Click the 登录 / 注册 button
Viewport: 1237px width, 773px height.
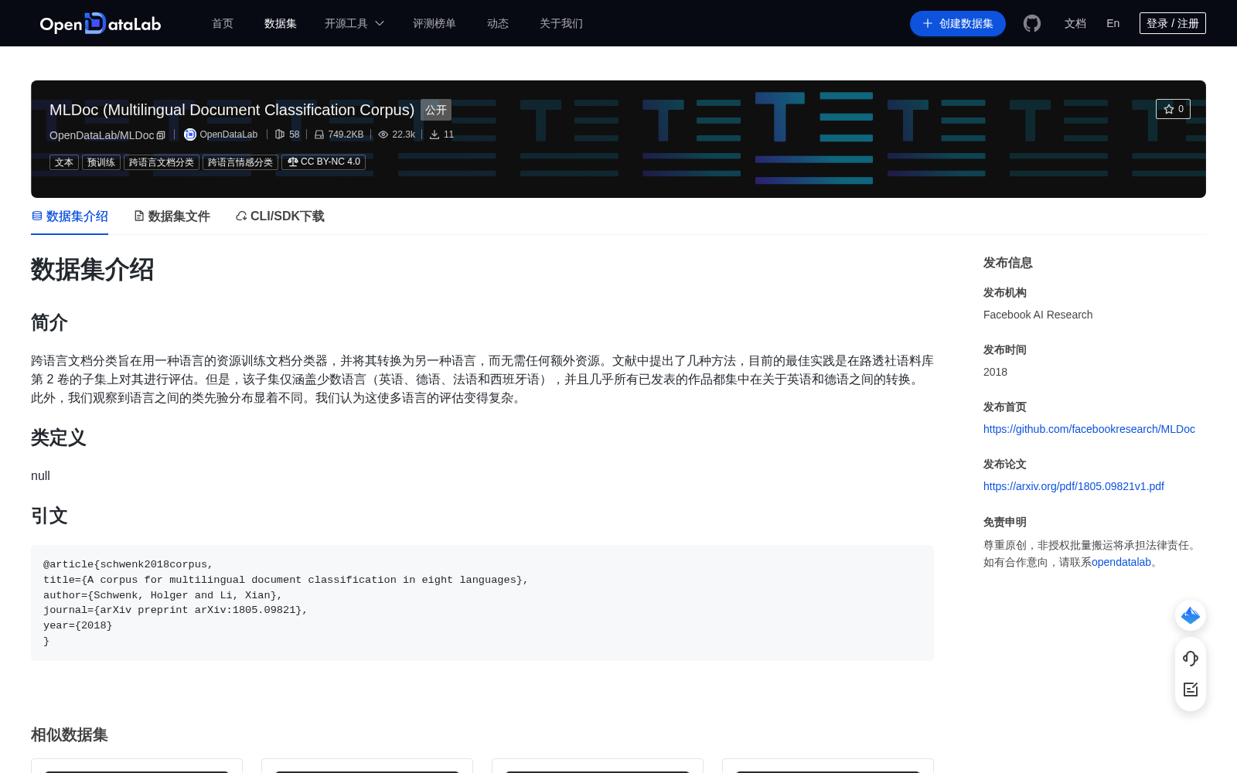click(1173, 23)
